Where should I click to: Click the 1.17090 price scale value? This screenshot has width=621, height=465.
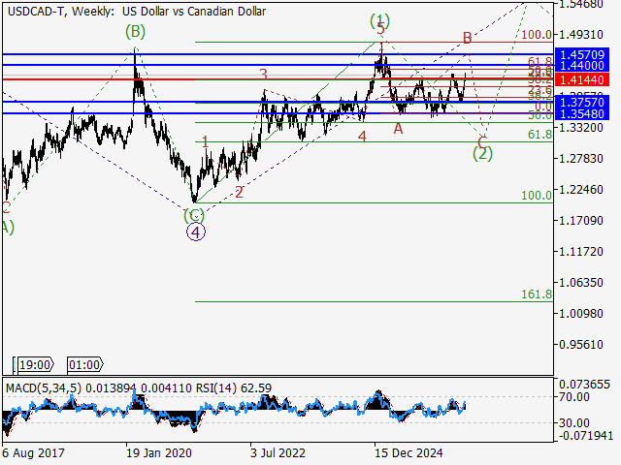[x=581, y=220]
